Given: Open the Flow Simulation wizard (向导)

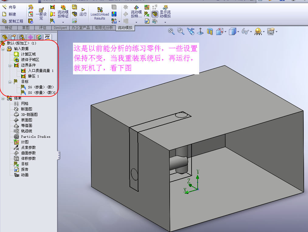Looking at the screenshot, I should click(9, 7).
